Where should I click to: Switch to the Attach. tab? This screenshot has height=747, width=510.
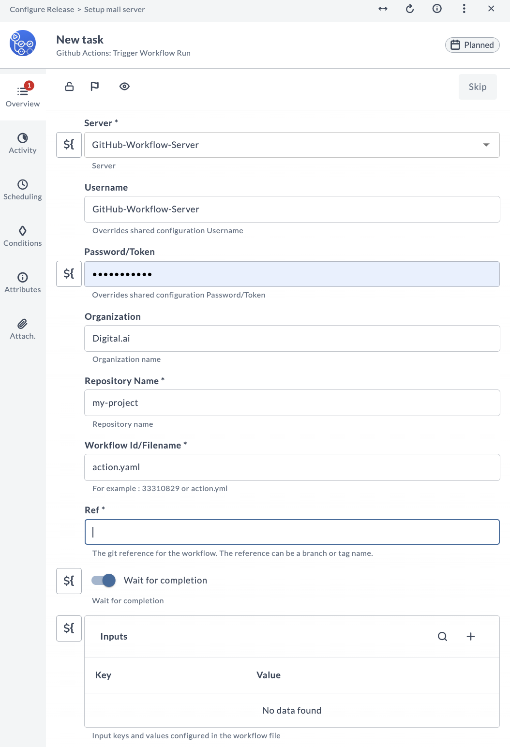(23, 329)
